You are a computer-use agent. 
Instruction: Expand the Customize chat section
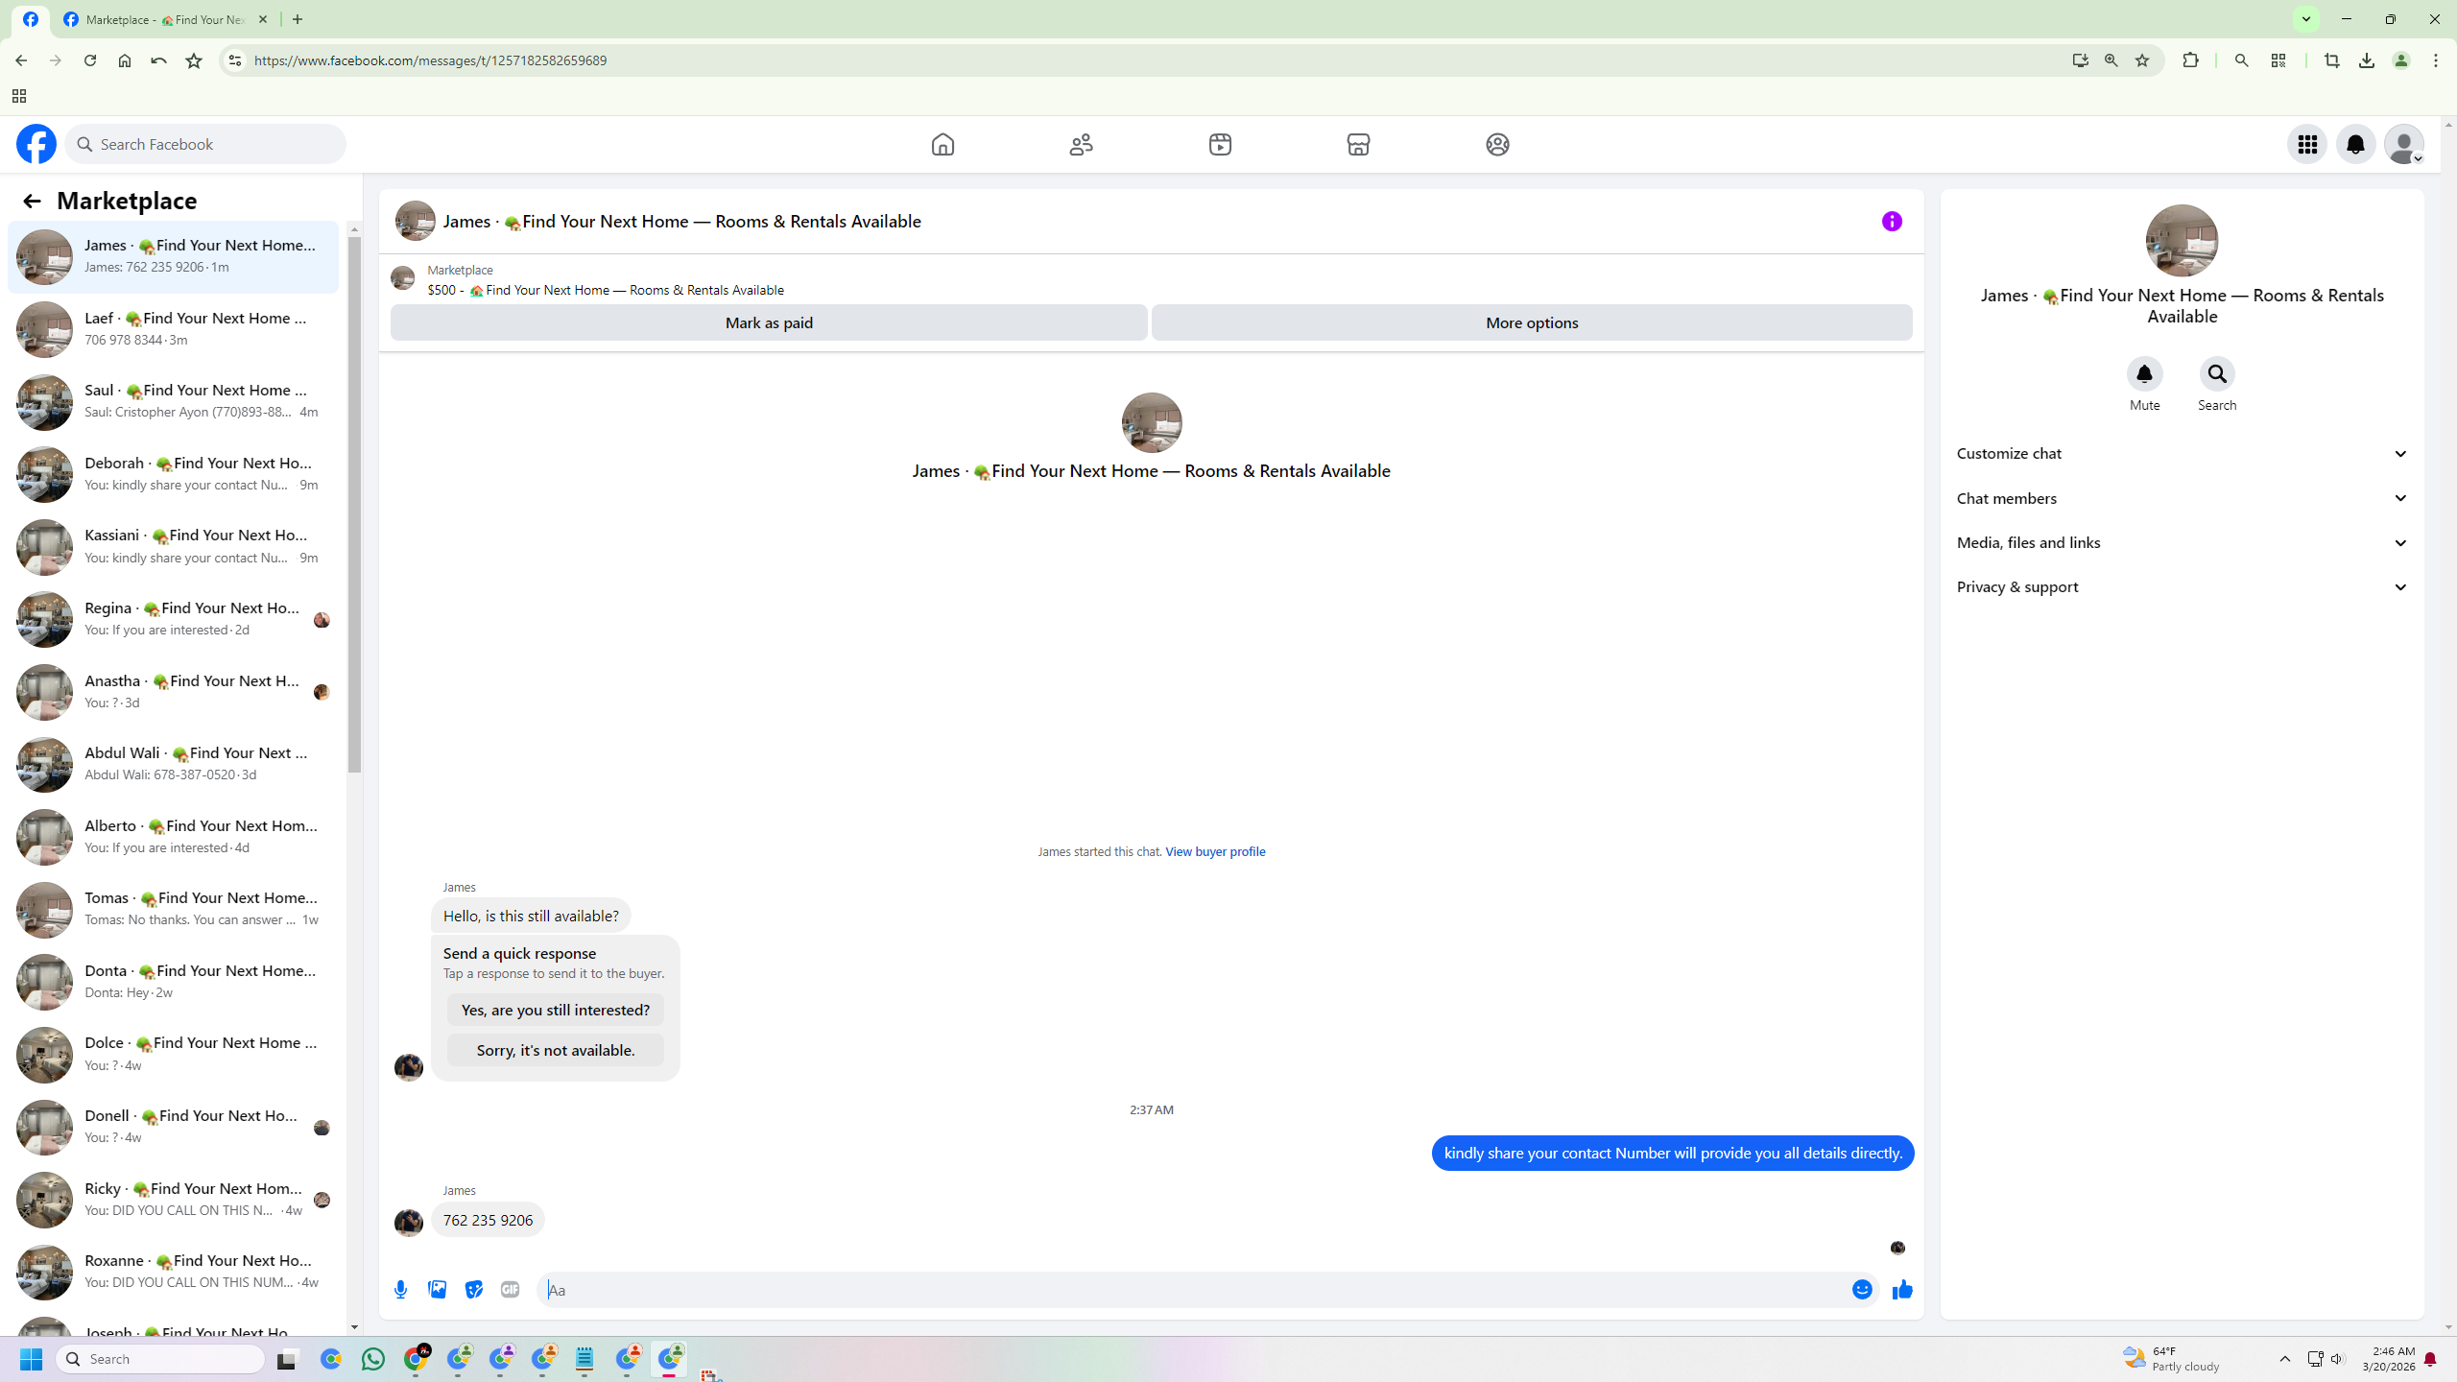[2183, 453]
